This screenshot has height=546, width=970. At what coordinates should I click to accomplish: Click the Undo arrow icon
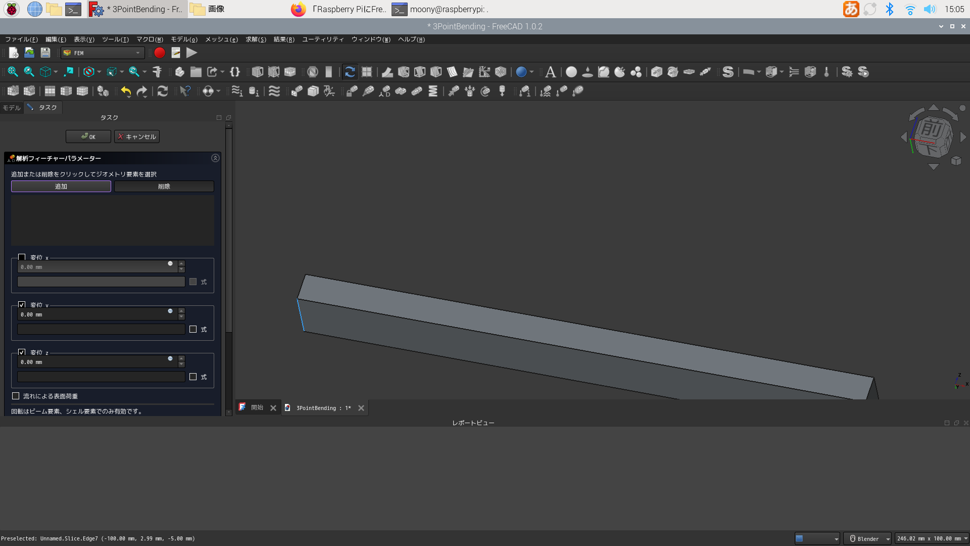126,91
